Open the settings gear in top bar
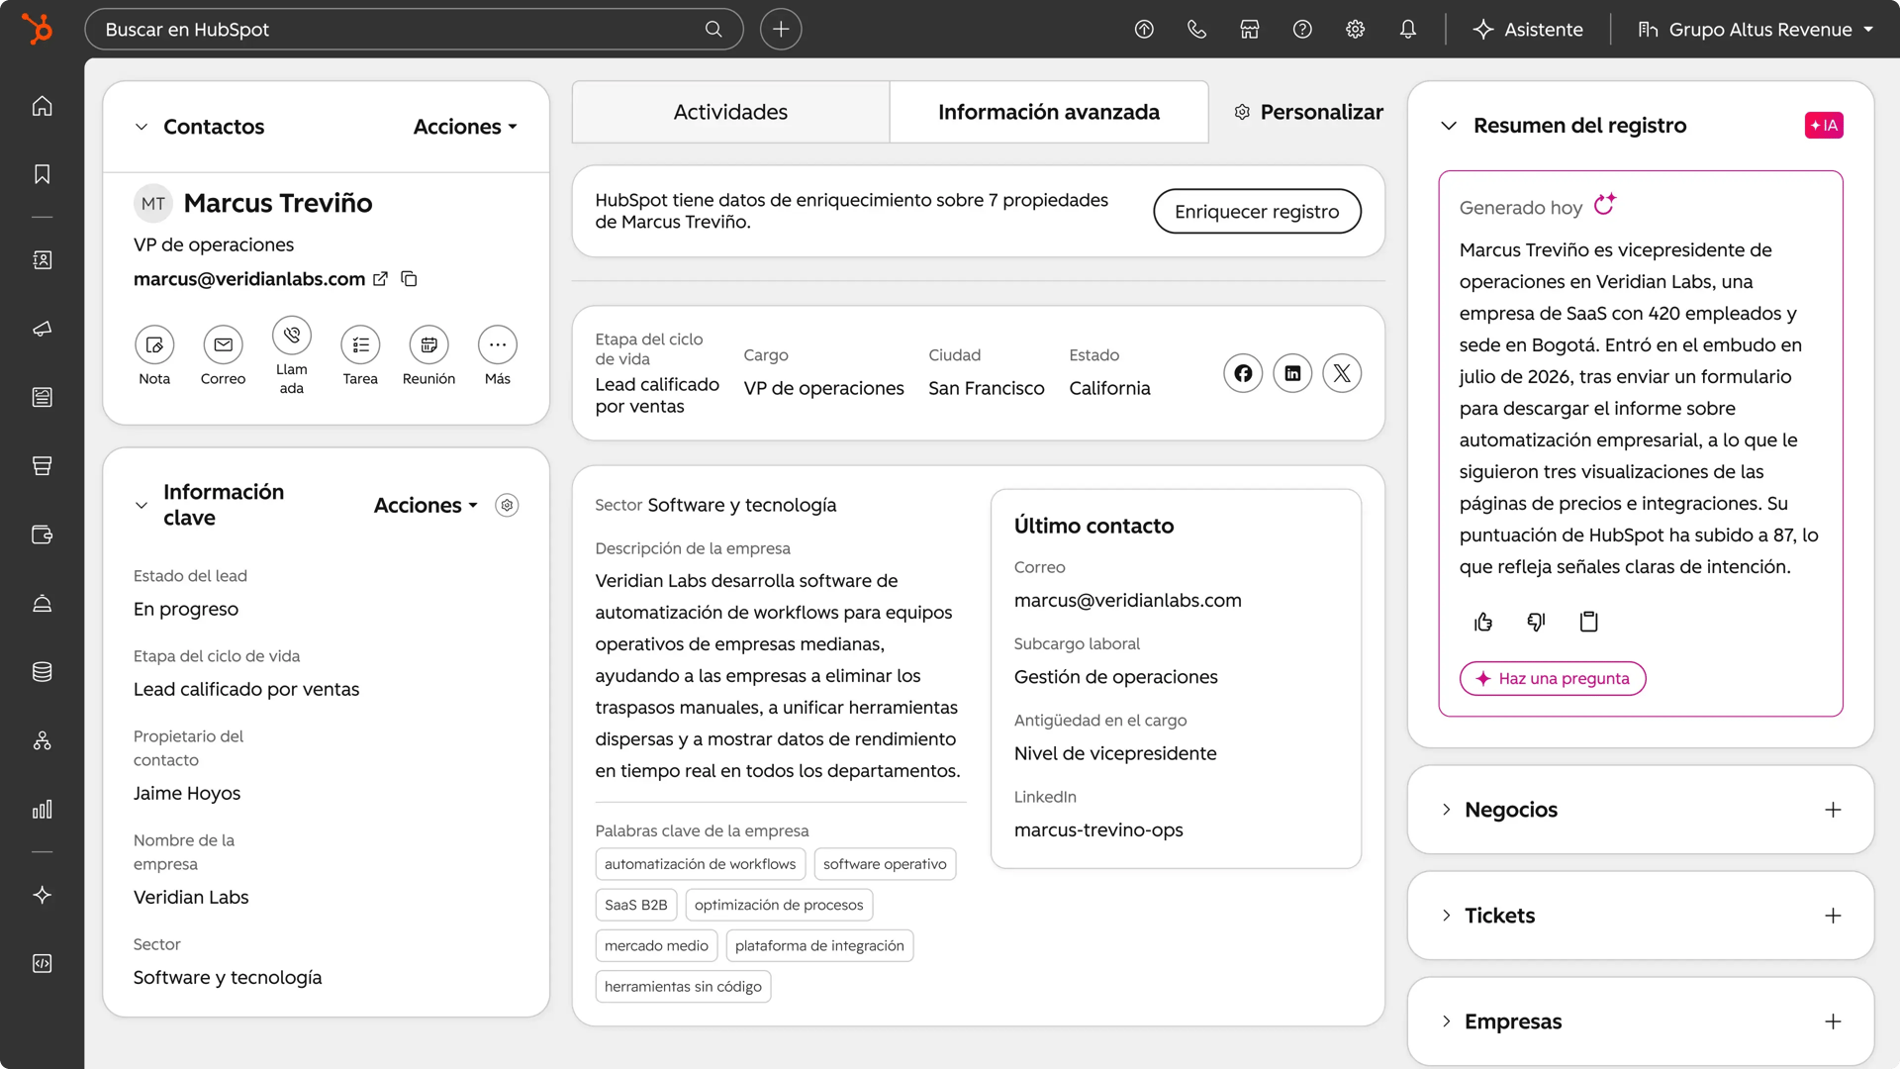The image size is (1900, 1069). tap(1355, 30)
